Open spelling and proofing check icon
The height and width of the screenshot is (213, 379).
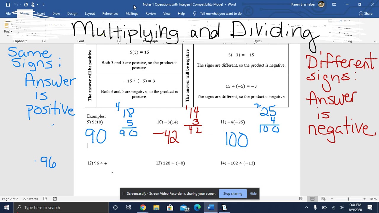[45, 199]
